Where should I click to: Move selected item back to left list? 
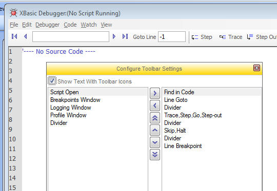pos(155,105)
